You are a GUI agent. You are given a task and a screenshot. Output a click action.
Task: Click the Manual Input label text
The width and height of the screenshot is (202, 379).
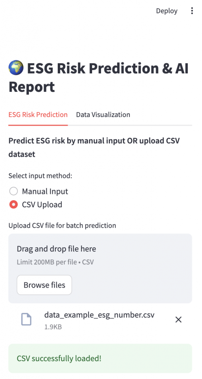coord(45,191)
